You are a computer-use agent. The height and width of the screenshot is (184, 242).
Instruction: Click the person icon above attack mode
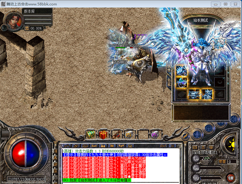(x=203, y=147)
